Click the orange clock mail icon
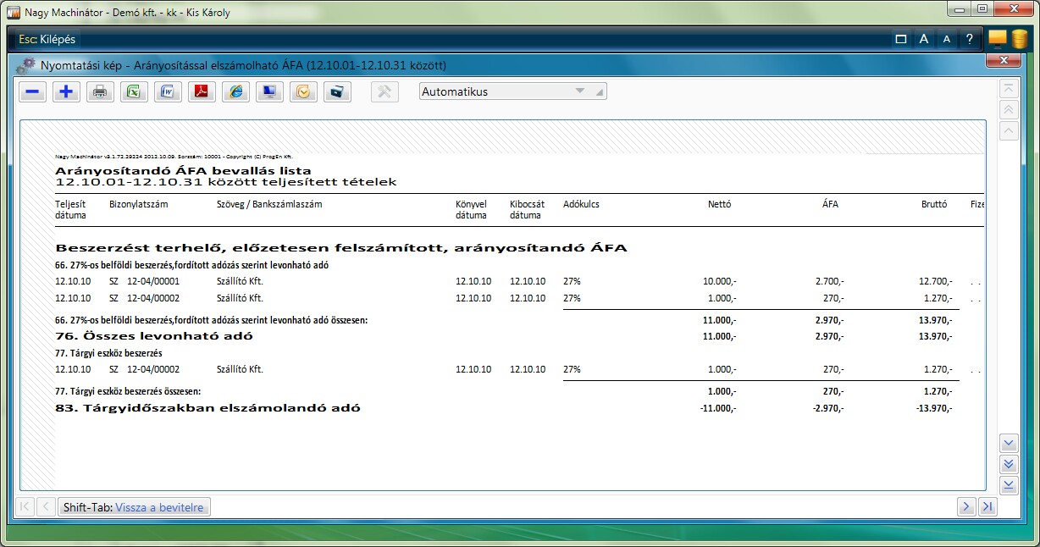This screenshot has height=547, width=1040. click(303, 92)
